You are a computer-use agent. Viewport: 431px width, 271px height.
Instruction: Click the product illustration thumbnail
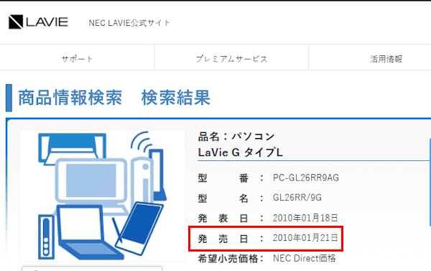(102, 196)
